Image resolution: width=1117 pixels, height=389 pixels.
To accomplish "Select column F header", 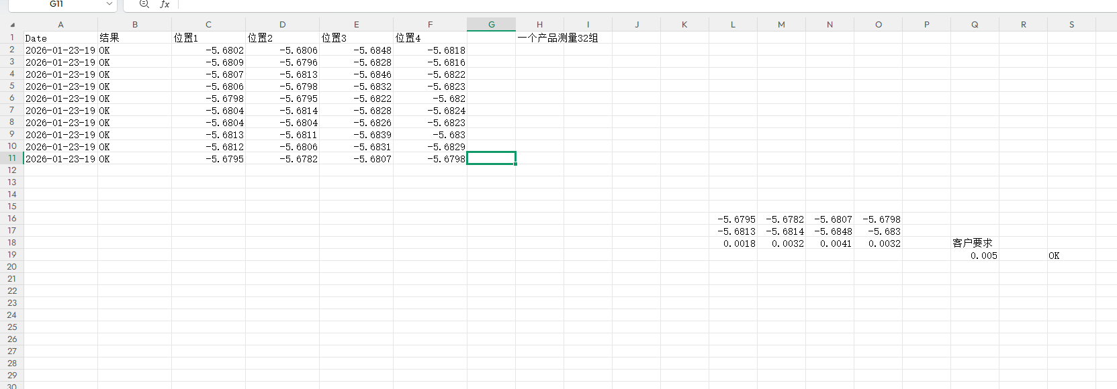I will pyautogui.click(x=430, y=24).
